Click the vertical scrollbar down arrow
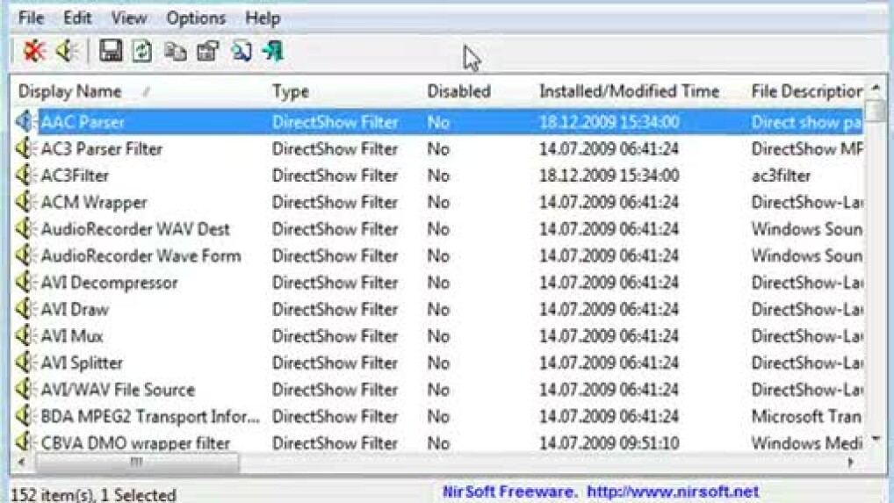Viewport: 894px width, 503px height. 876,440
